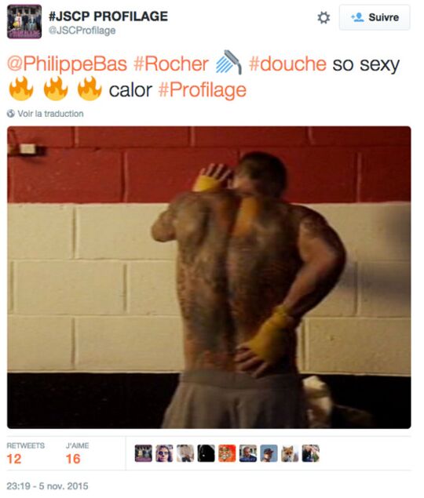424x498 pixels.
Task: Open the sunglasses woman liker avatar
Action: pyautogui.click(x=164, y=453)
